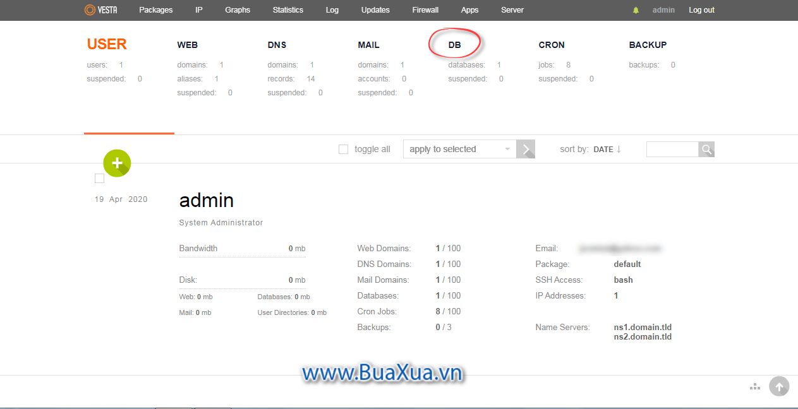
Task: Click the DNS Domains 1 / 100 value
Action: point(448,264)
